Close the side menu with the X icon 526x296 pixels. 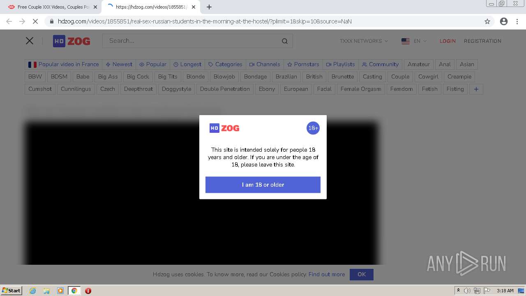(30, 41)
